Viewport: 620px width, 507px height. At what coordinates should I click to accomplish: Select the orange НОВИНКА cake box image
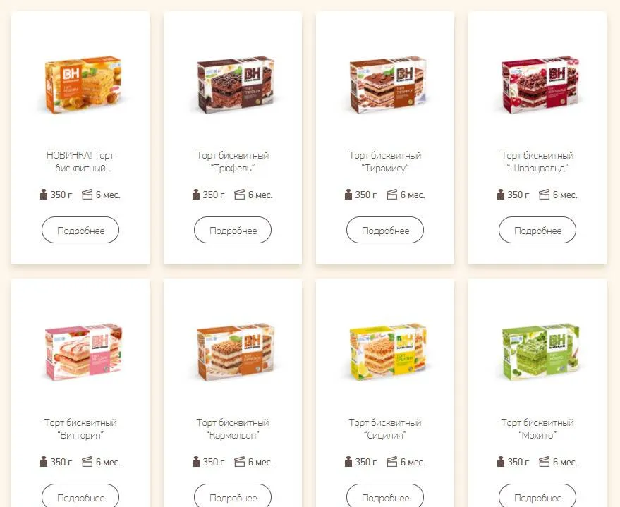[83, 85]
